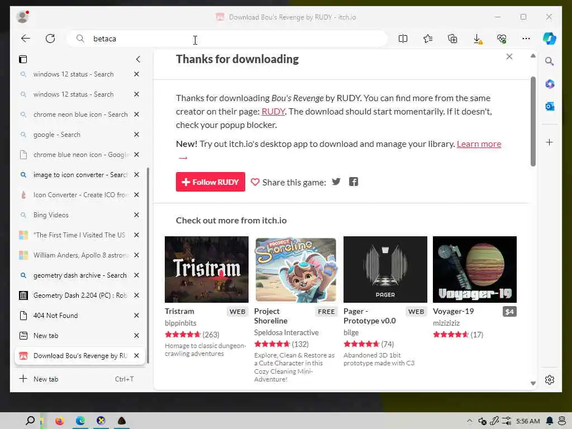Image resolution: width=572 pixels, height=429 pixels.
Task: Open the Learn more link
Action: pos(479,144)
